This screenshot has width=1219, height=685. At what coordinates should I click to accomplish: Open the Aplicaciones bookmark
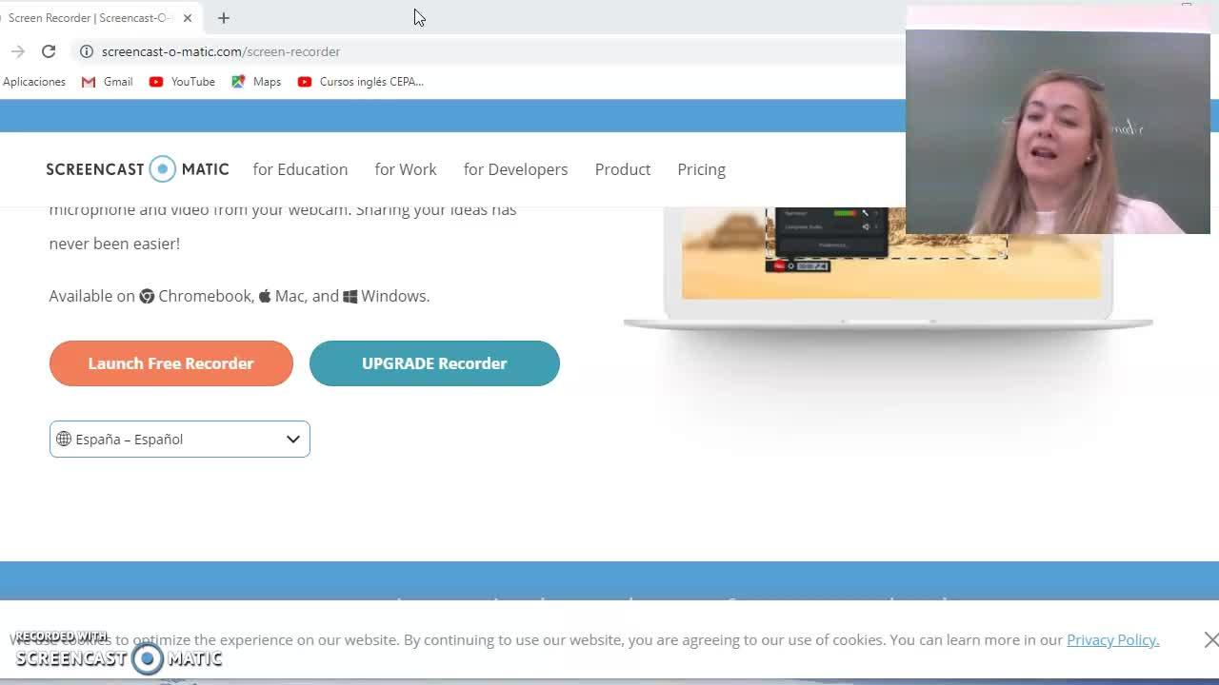(x=34, y=82)
